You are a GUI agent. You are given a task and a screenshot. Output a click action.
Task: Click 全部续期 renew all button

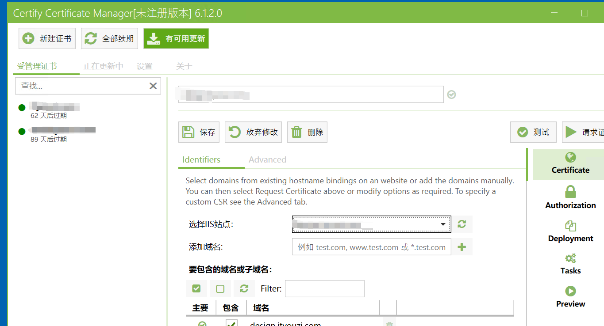109,38
